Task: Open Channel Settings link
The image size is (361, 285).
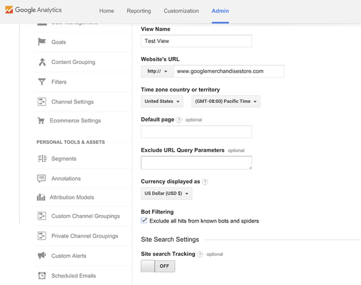Action: [x=73, y=102]
